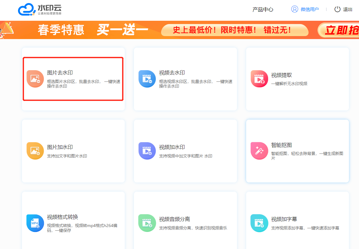The width and height of the screenshot is (359, 249).
Task: Click the 视频格式转换 MP4 file icon
Action: [x=35, y=223]
